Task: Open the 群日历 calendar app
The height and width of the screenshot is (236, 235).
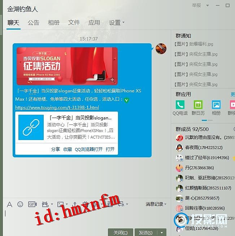Action: [198, 104]
